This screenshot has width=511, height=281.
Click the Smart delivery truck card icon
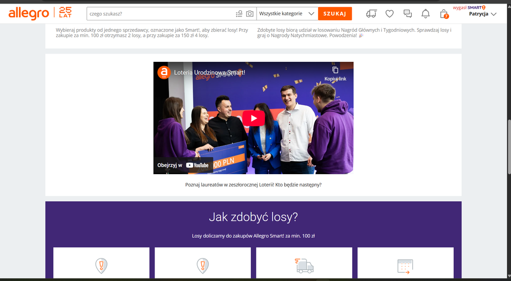click(x=304, y=266)
